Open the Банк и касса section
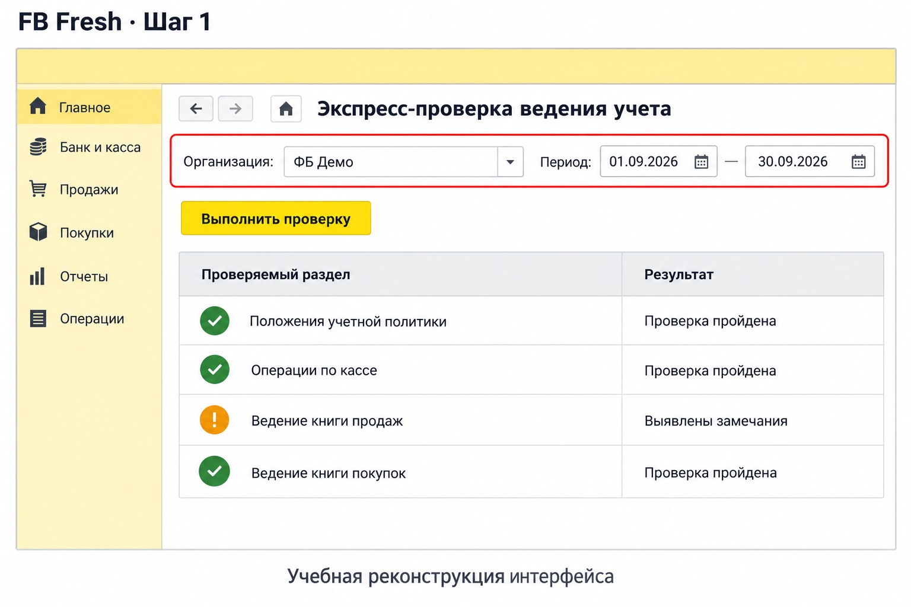 click(x=89, y=147)
